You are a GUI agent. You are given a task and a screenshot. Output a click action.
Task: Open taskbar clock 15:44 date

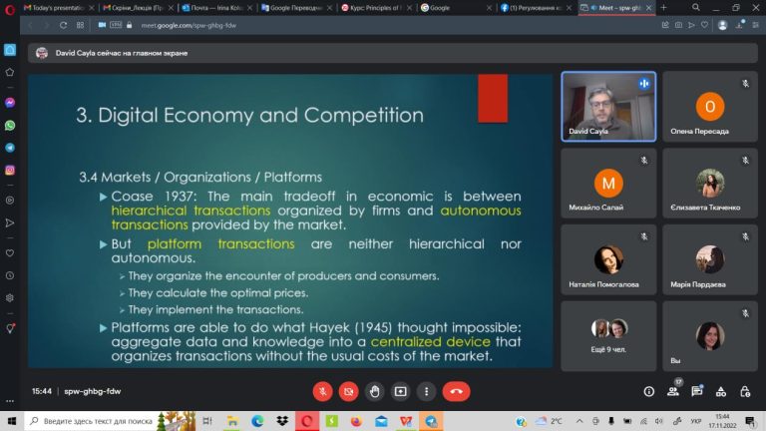722,421
